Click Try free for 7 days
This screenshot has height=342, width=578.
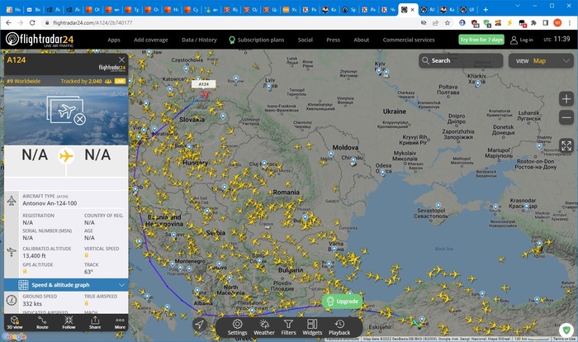(481, 40)
